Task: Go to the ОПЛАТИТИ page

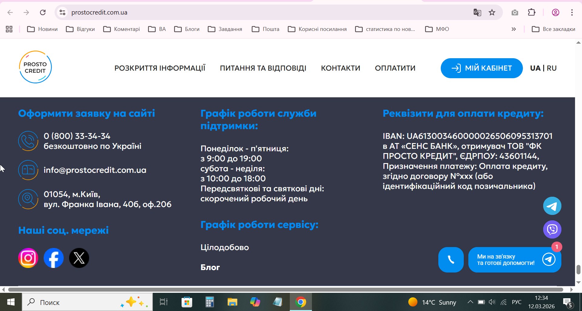Action: [395, 68]
